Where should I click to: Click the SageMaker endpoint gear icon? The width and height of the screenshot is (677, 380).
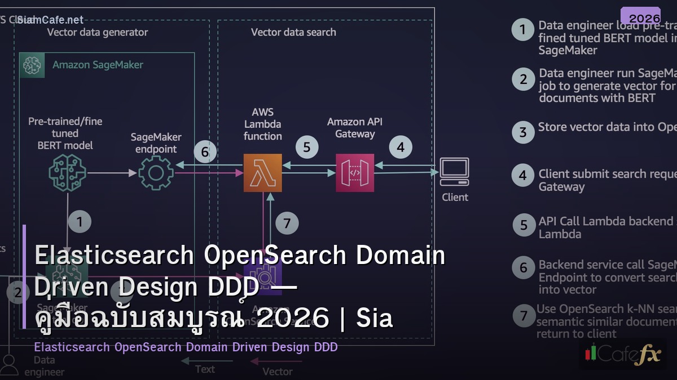click(x=155, y=173)
